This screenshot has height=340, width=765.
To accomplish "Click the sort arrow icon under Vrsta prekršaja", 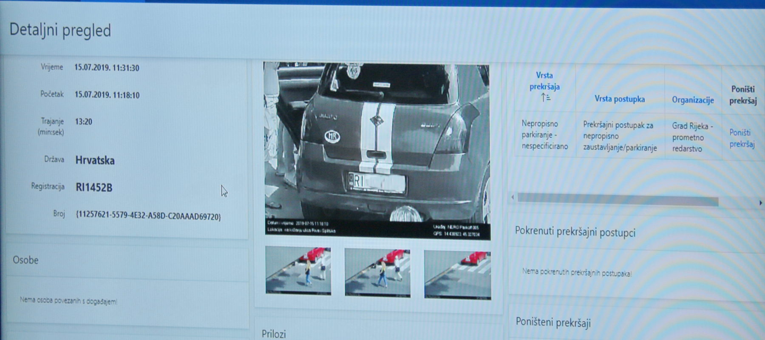I will pos(545,98).
